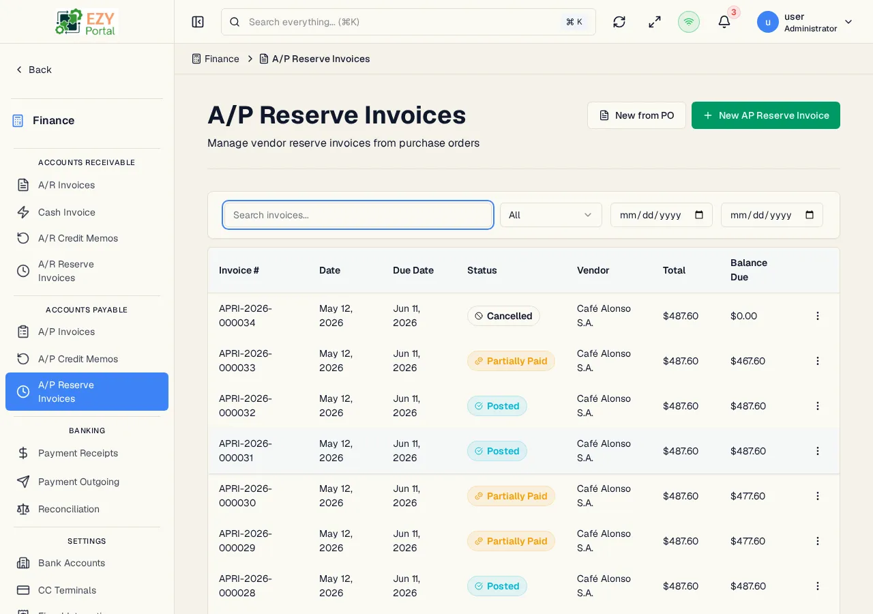Focus the Search invoices field
The height and width of the screenshot is (614, 873).
(358, 215)
